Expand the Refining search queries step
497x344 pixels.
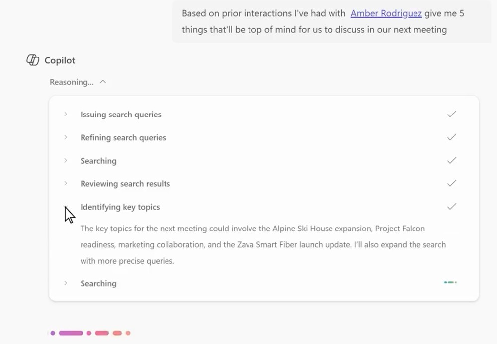[x=66, y=137]
